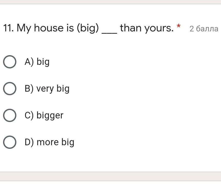Select the radio button for A) big
Image resolution: width=221 pixels, height=194 pixels.
coord(10,62)
